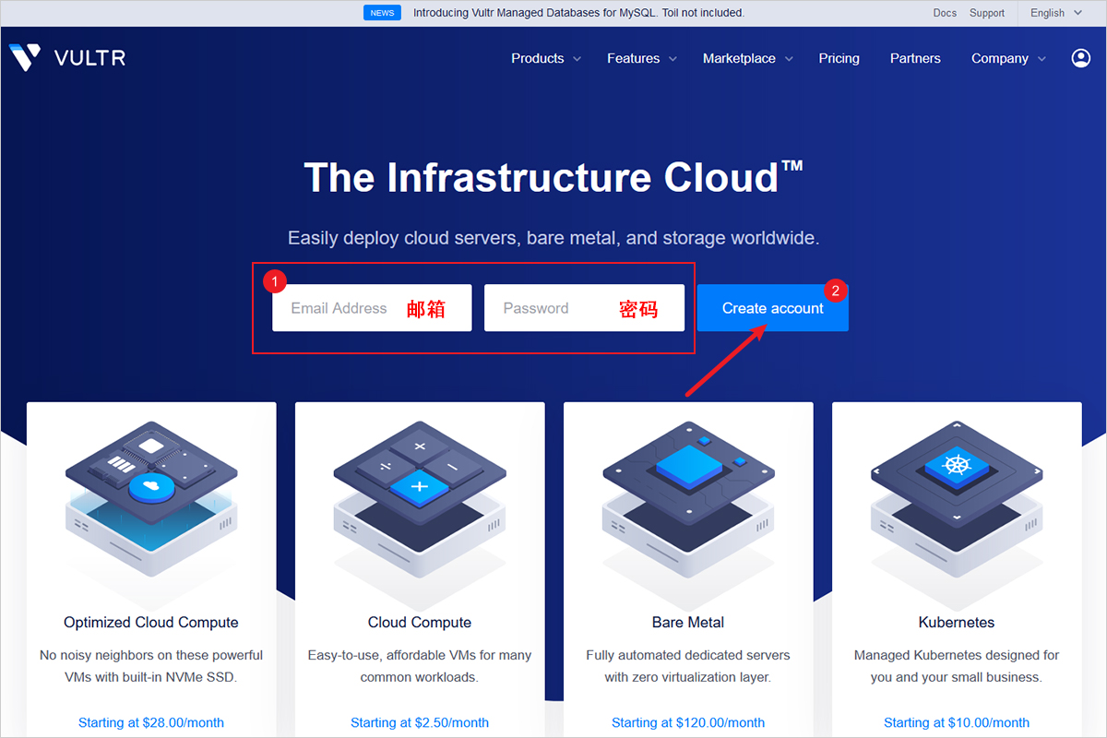Click Starting at $28.00/month link
This screenshot has width=1107, height=738.
151,722
